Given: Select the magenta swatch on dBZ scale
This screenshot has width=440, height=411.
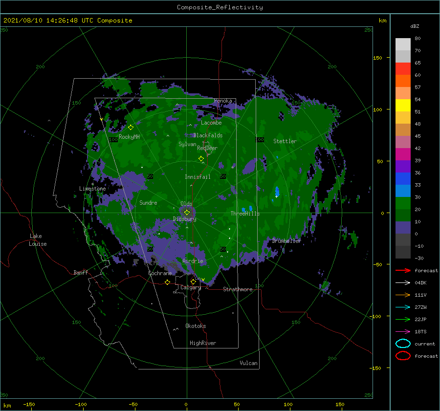Looking at the screenshot, I should [x=403, y=154].
